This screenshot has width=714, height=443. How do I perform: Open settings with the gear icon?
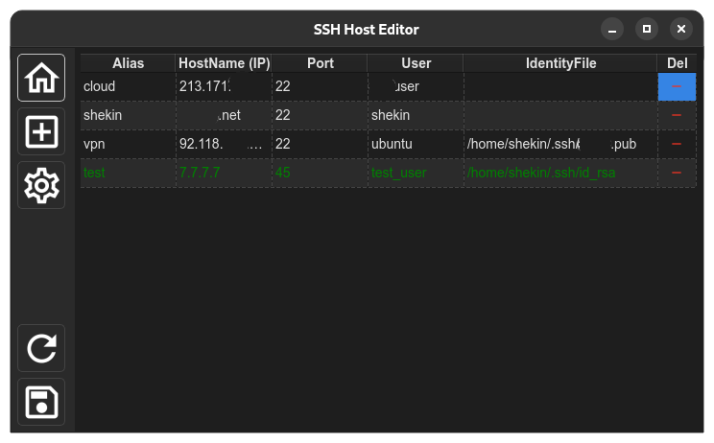click(41, 185)
